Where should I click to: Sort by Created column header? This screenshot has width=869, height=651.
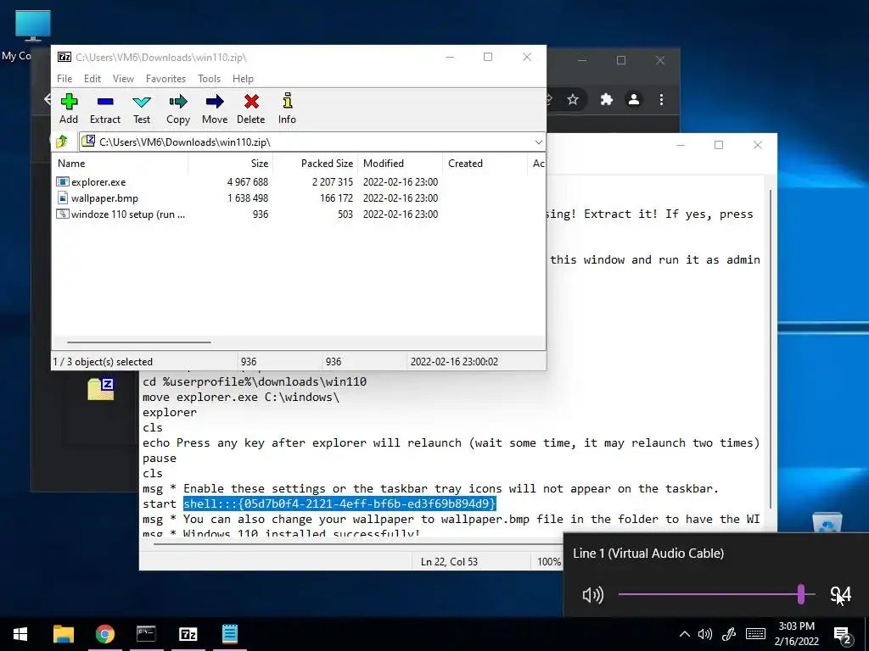pos(485,164)
